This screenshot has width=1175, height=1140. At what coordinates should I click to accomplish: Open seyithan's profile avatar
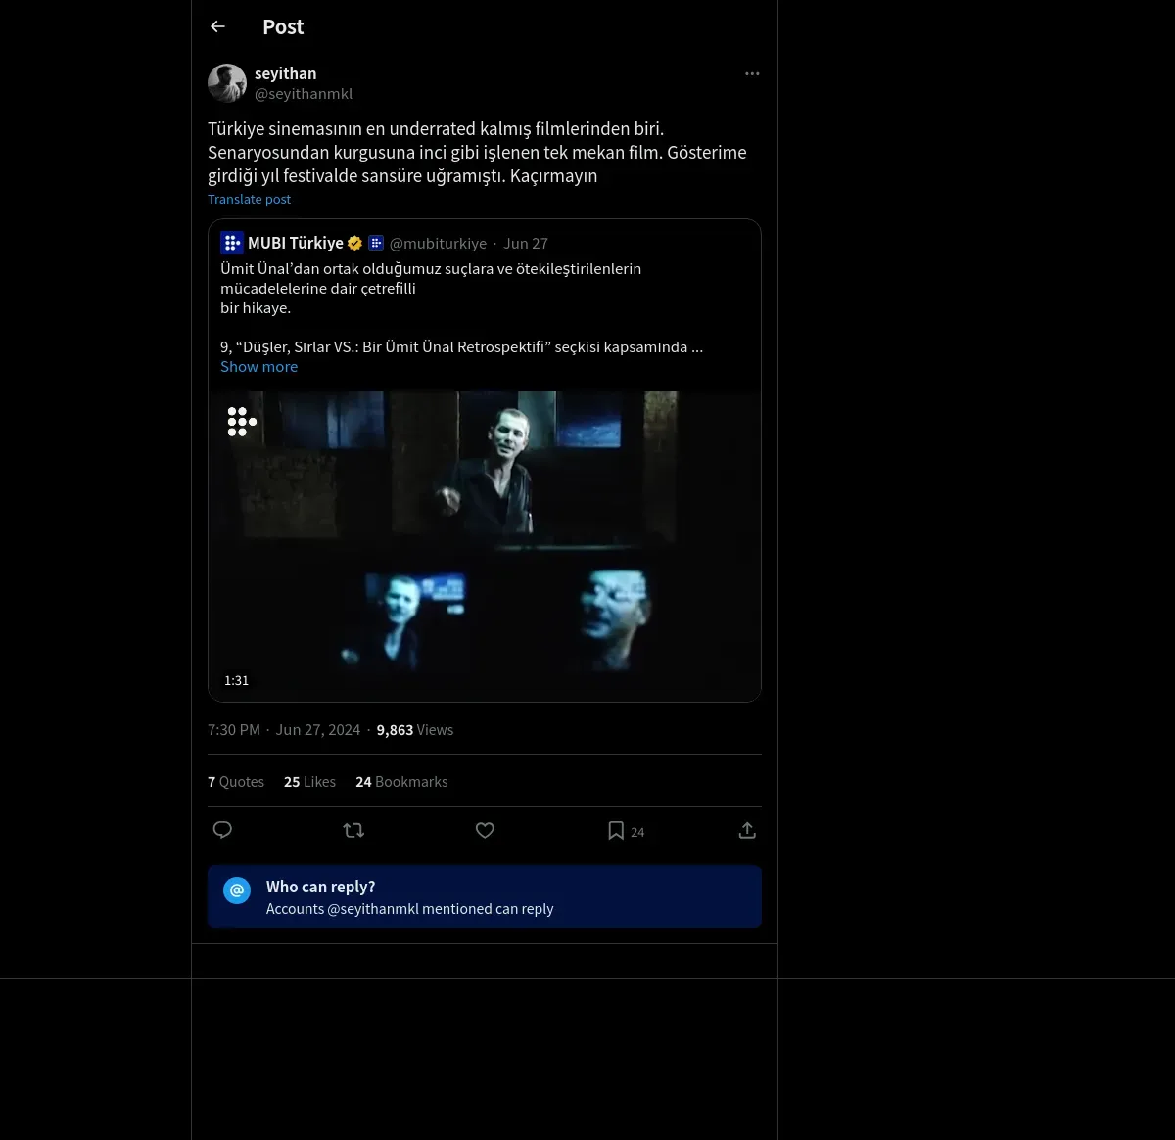point(227,83)
